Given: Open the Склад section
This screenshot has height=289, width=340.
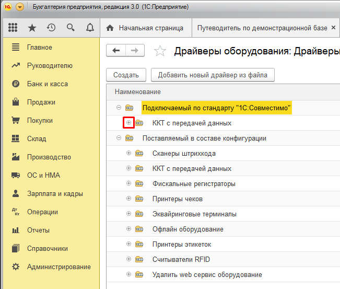Looking at the screenshot, I should tap(51, 138).
